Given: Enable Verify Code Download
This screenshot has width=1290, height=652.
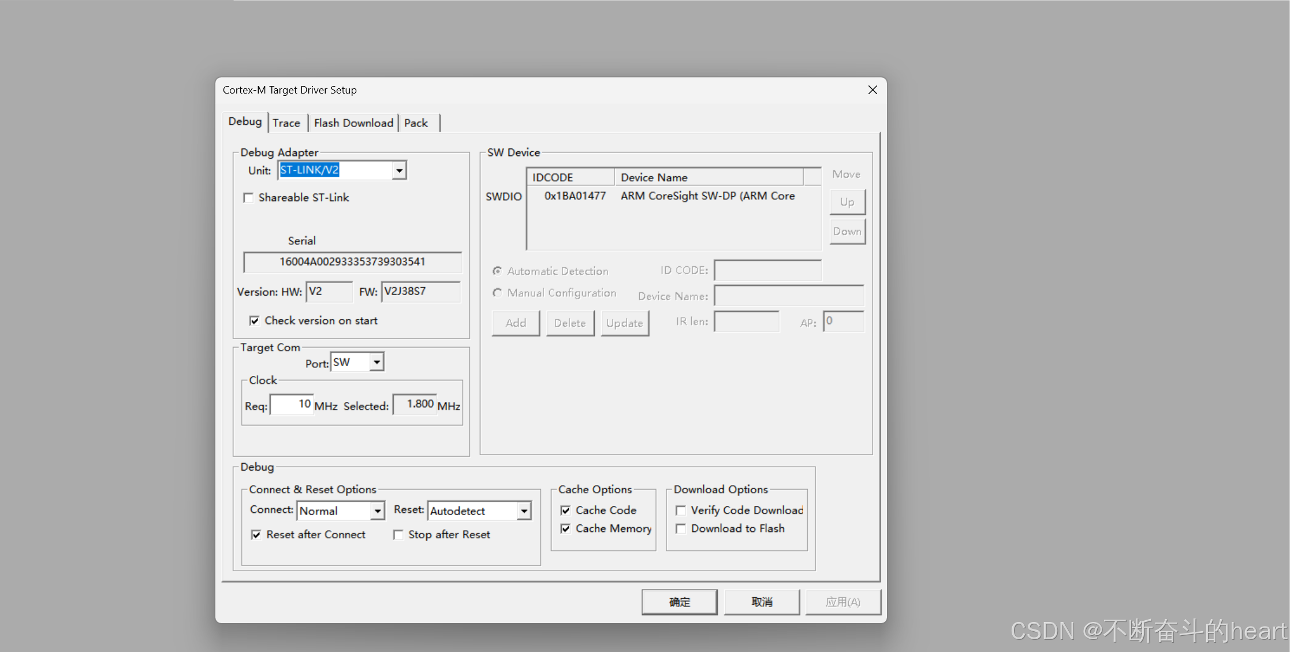Looking at the screenshot, I should point(681,510).
